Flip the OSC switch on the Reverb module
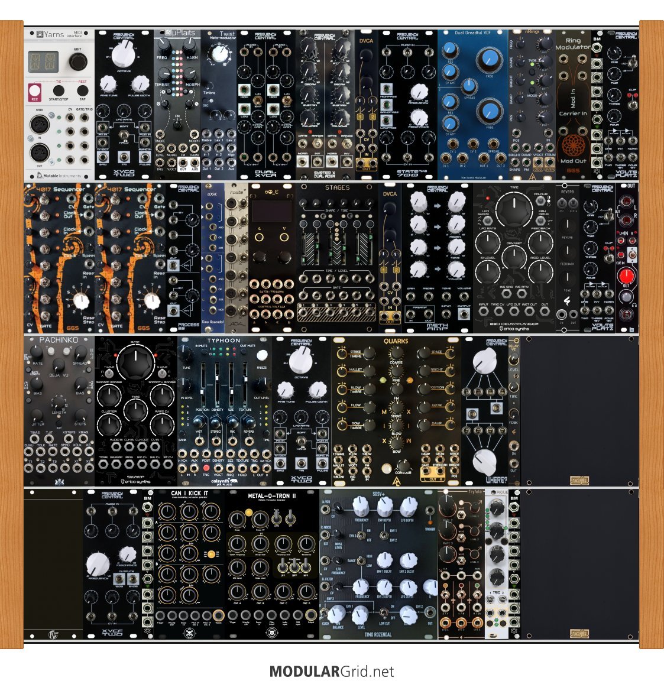Screen dimensions: 664x684 (x=562, y=203)
